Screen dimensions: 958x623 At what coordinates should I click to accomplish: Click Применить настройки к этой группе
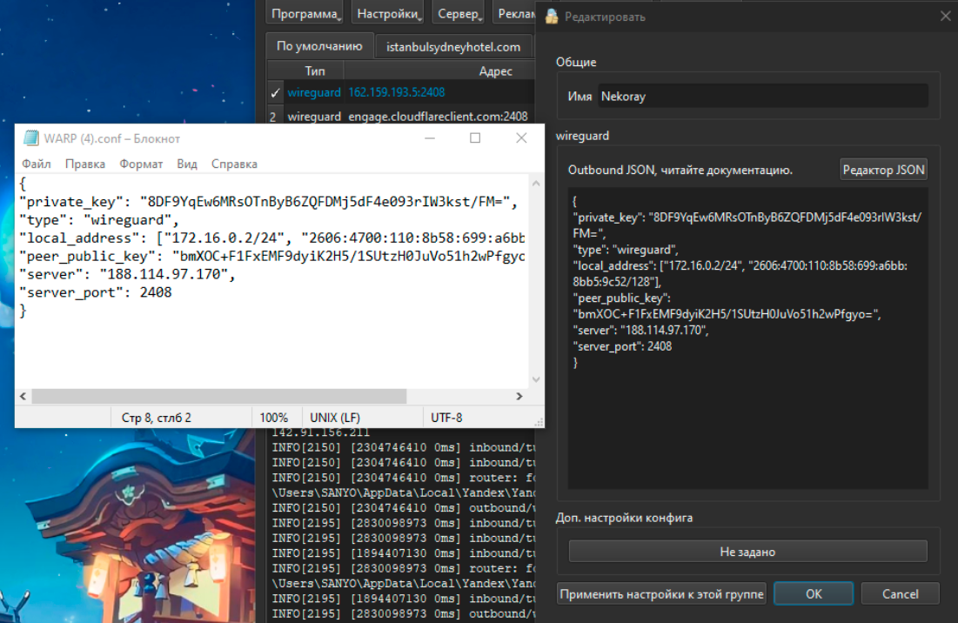[661, 594]
